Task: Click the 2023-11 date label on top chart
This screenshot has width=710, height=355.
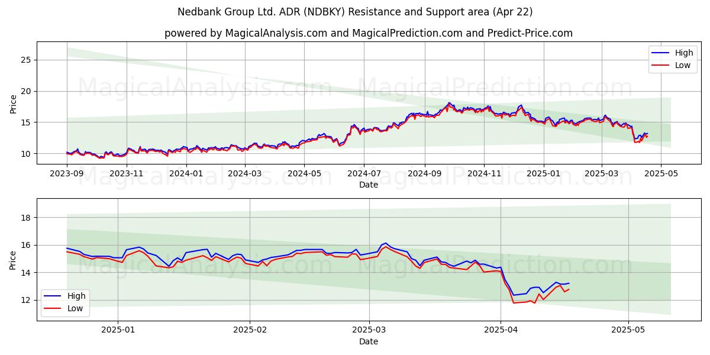Action: click(127, 173)
